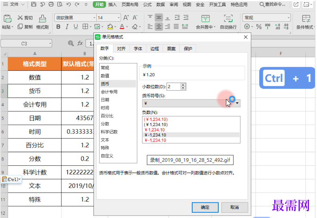317x218 pixels.
Task: Open the currency symbol (货币符号) dropdown
Action: pos(237,103)
